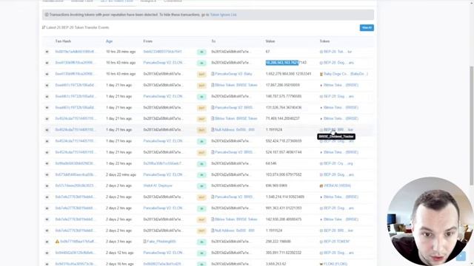Image resolution: width=474 pixels, height=266 pixels.
Task: Open Bitrise Token: BRISE Token recipient, 142,930,208 row
Action: click(236, 219)
